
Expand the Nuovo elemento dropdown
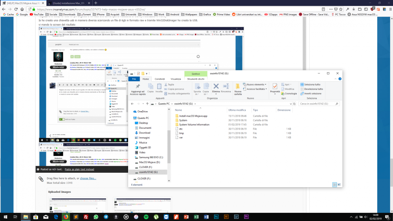266,85
